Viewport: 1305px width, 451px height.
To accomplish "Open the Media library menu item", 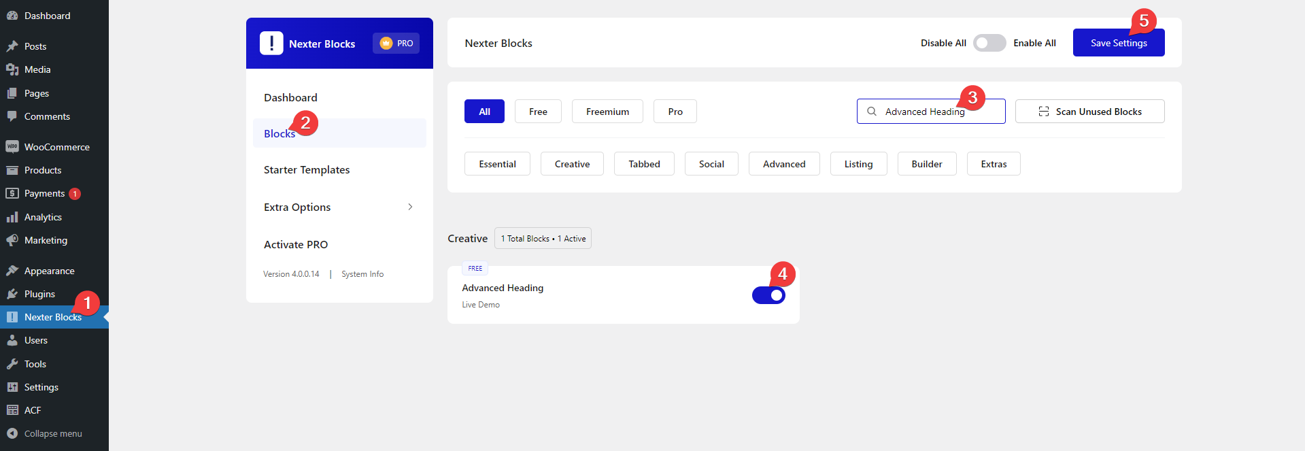I will tap(37, 69).
